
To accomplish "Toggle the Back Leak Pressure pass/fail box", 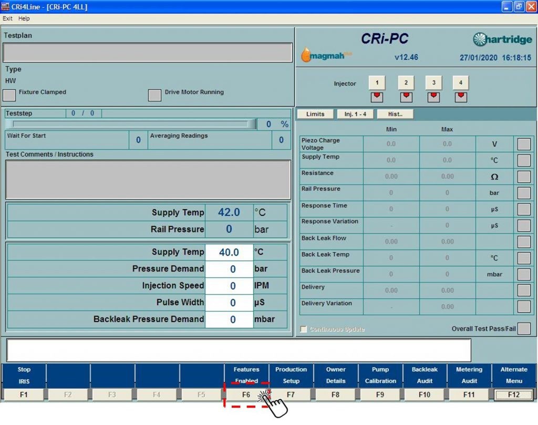I will click(524, 274).
